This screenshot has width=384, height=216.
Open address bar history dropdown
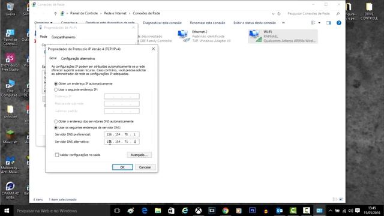click(273, 14)
